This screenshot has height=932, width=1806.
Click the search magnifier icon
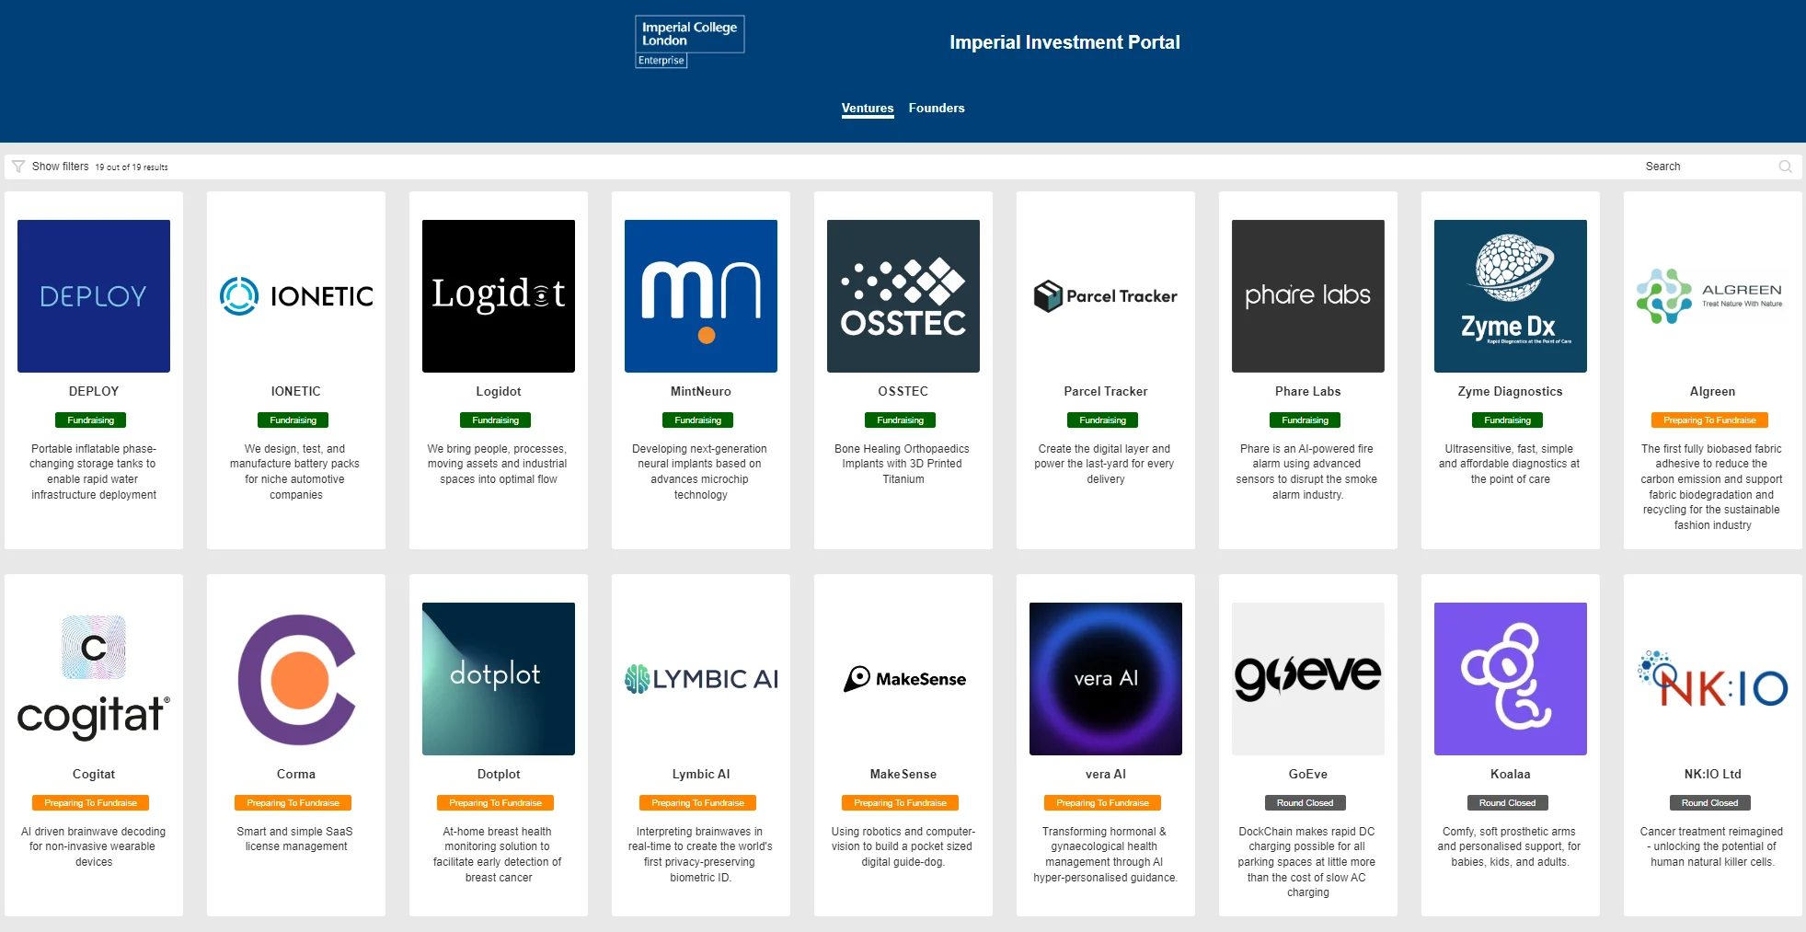coord(1785,167)
